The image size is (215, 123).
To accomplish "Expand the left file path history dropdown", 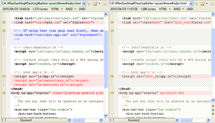I will click(x=84, y=4).
